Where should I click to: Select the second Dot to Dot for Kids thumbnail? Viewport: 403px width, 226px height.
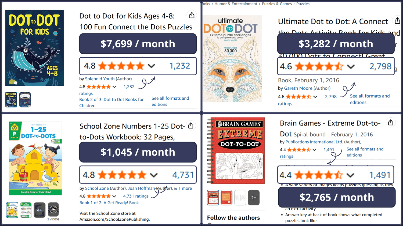tap(25, 100)
